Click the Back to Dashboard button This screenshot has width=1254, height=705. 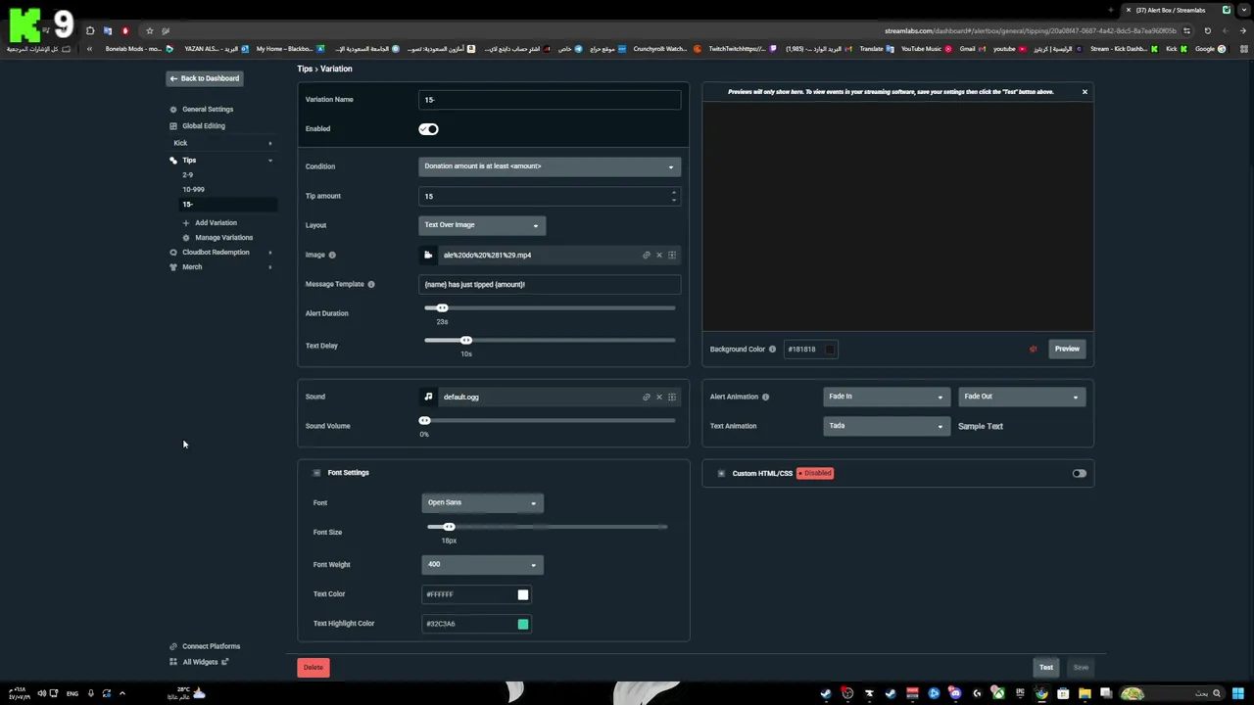[204, 78]
